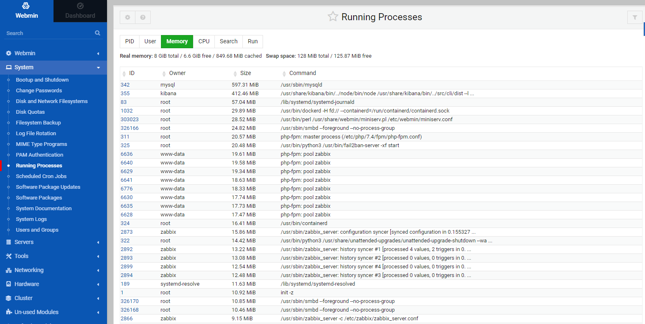Collapse the System menu chevron

tap(98, 68)
